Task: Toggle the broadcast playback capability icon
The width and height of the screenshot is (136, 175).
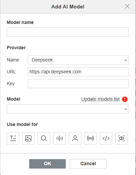Action: pyautogui.click(x=90, y=138)
